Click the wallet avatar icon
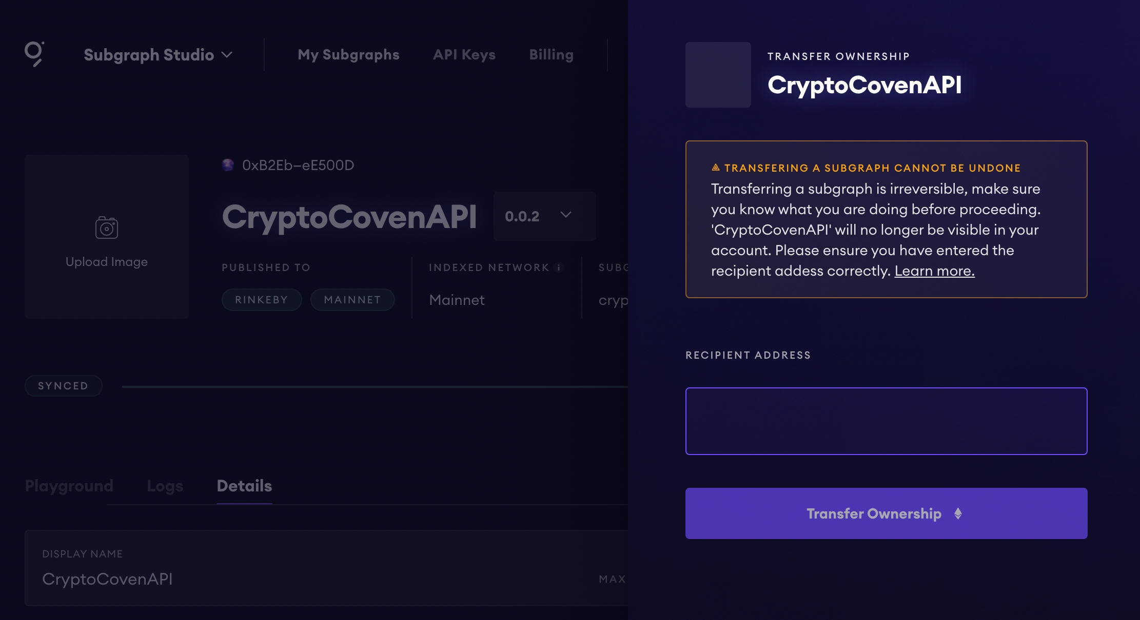Screen dimensions: 1140x620 pos(228,165)
